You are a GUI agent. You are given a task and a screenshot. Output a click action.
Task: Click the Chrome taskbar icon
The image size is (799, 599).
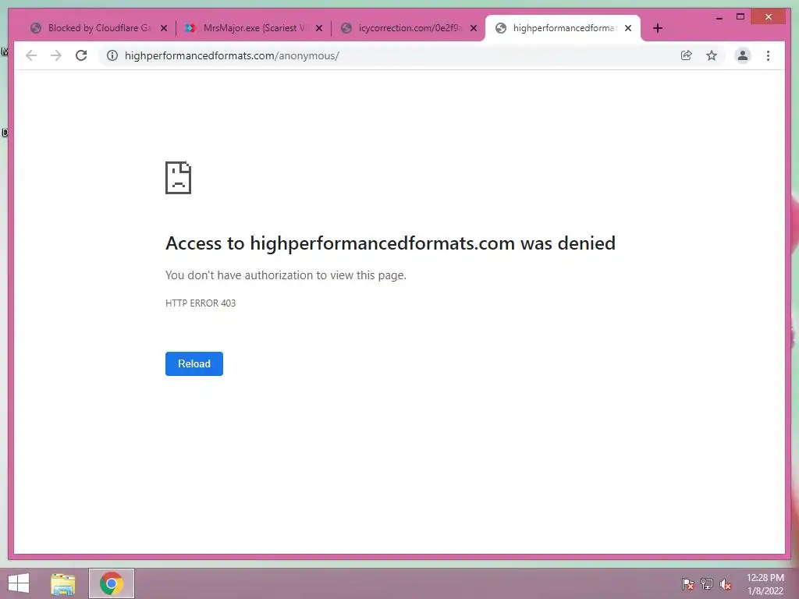tap(111, 583)
